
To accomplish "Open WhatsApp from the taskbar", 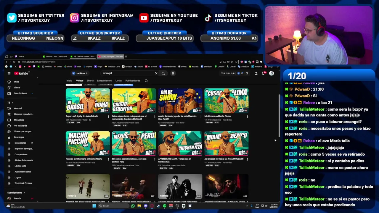I will tap(133, 206).
